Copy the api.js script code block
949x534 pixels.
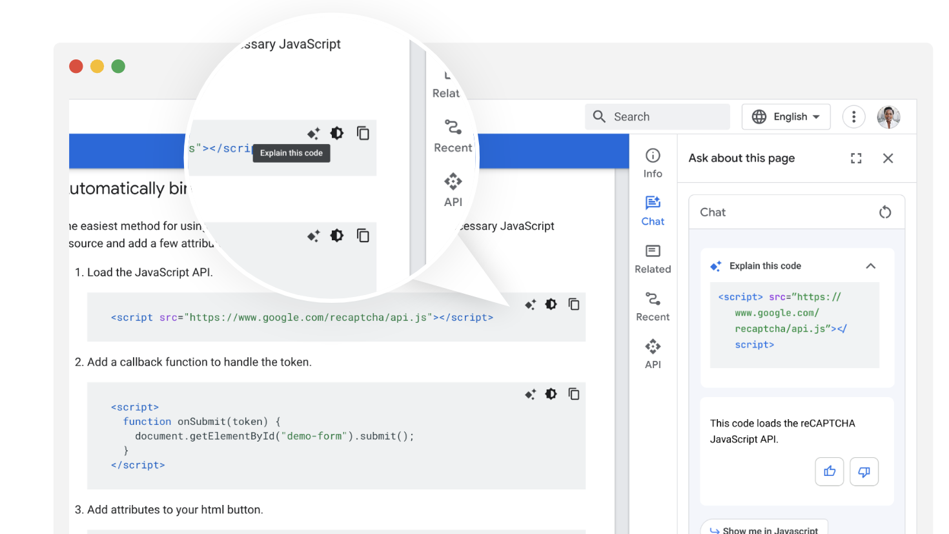[x=573, y=304]
